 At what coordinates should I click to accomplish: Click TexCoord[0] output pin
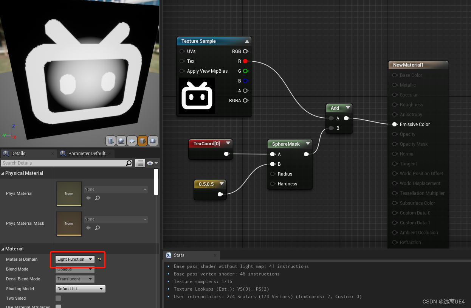point(226,154)
